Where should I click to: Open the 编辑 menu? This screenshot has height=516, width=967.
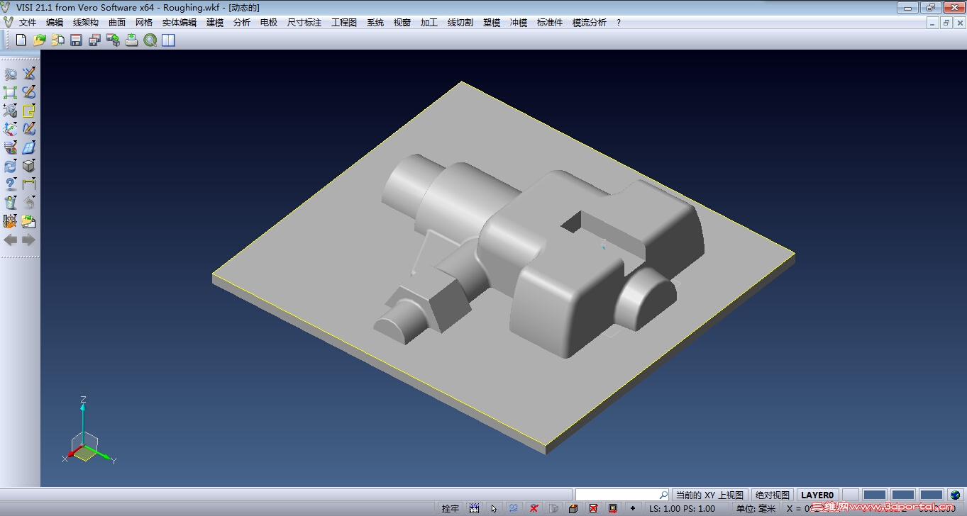55,23
